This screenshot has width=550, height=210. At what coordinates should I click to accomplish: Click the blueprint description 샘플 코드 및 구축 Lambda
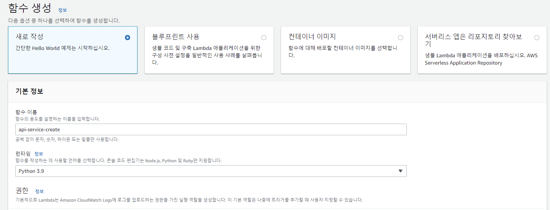pos(207,55)
